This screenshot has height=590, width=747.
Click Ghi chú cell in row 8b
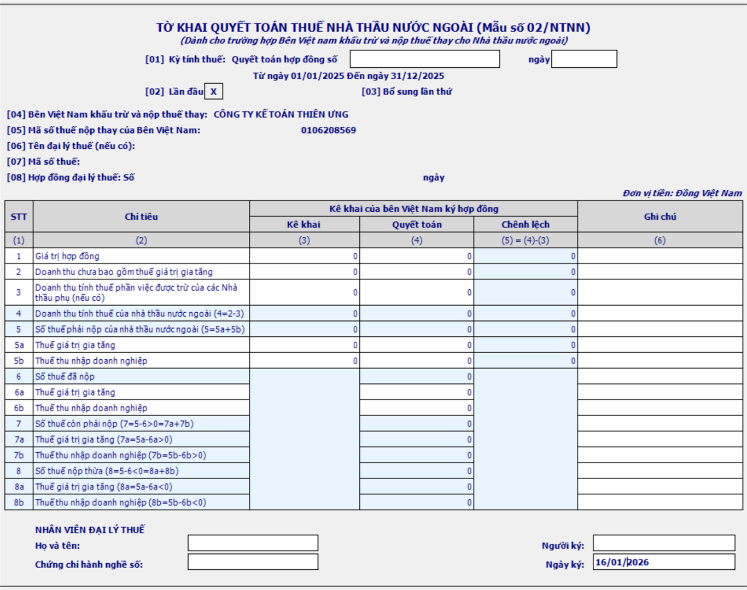pyautogui.click(x=660, y=503)
